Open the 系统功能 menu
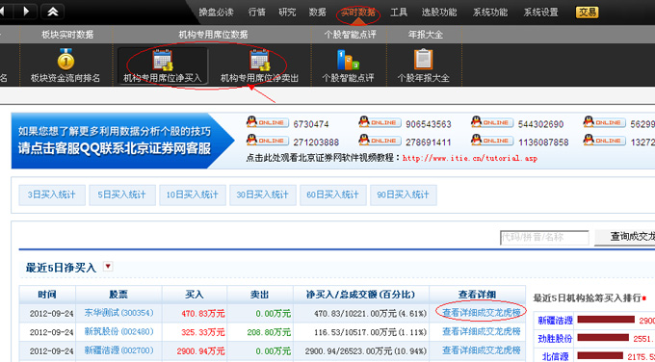The width and height of the screenshot is (655, 362). coord(490,13)
